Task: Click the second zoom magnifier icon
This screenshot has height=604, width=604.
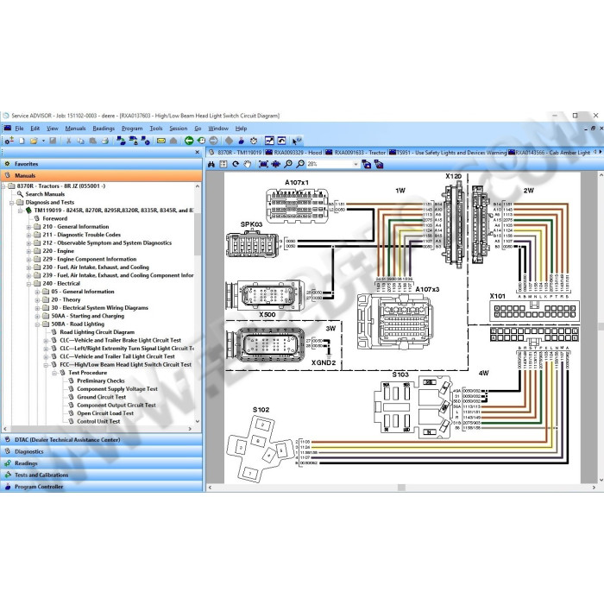Action: [x=300, y=165]
